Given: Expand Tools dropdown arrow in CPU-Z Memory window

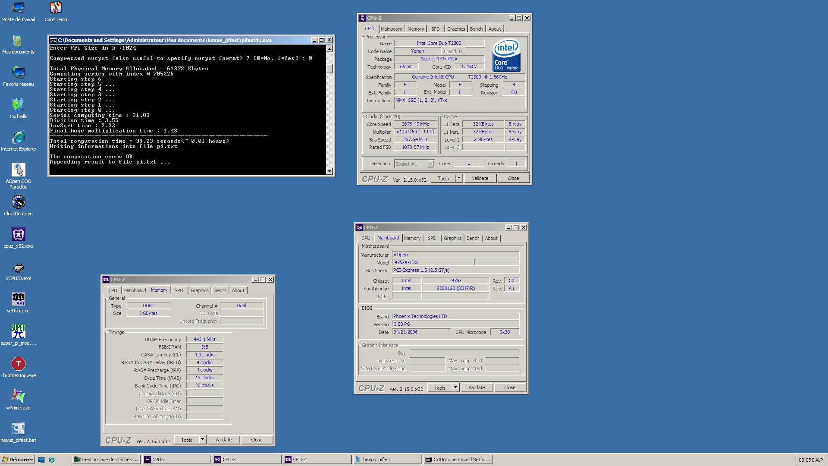Looking at the screenshot, I should click(202, 440).
